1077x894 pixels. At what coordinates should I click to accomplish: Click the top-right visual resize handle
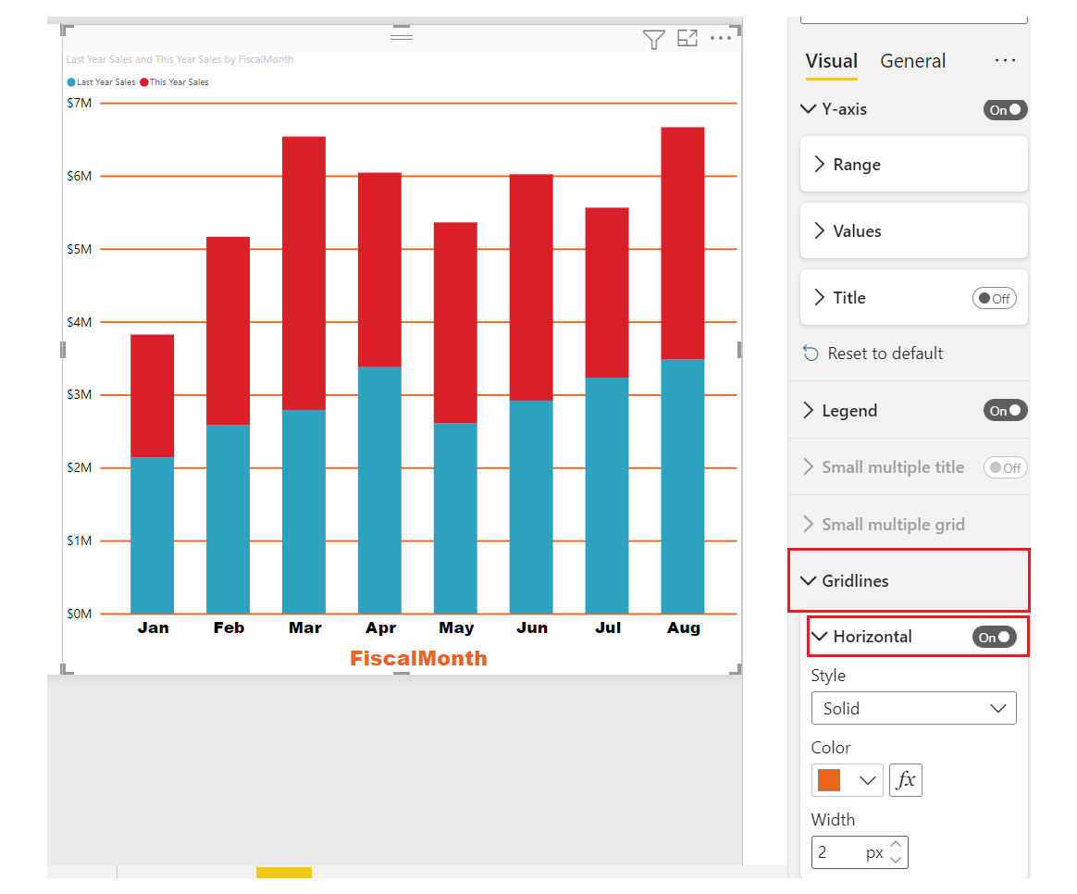coord(737,30)
